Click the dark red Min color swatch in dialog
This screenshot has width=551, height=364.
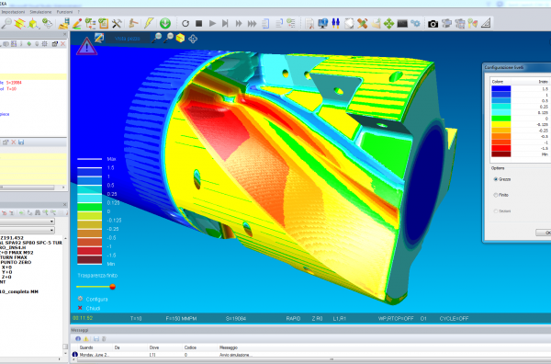coord(501,154)
